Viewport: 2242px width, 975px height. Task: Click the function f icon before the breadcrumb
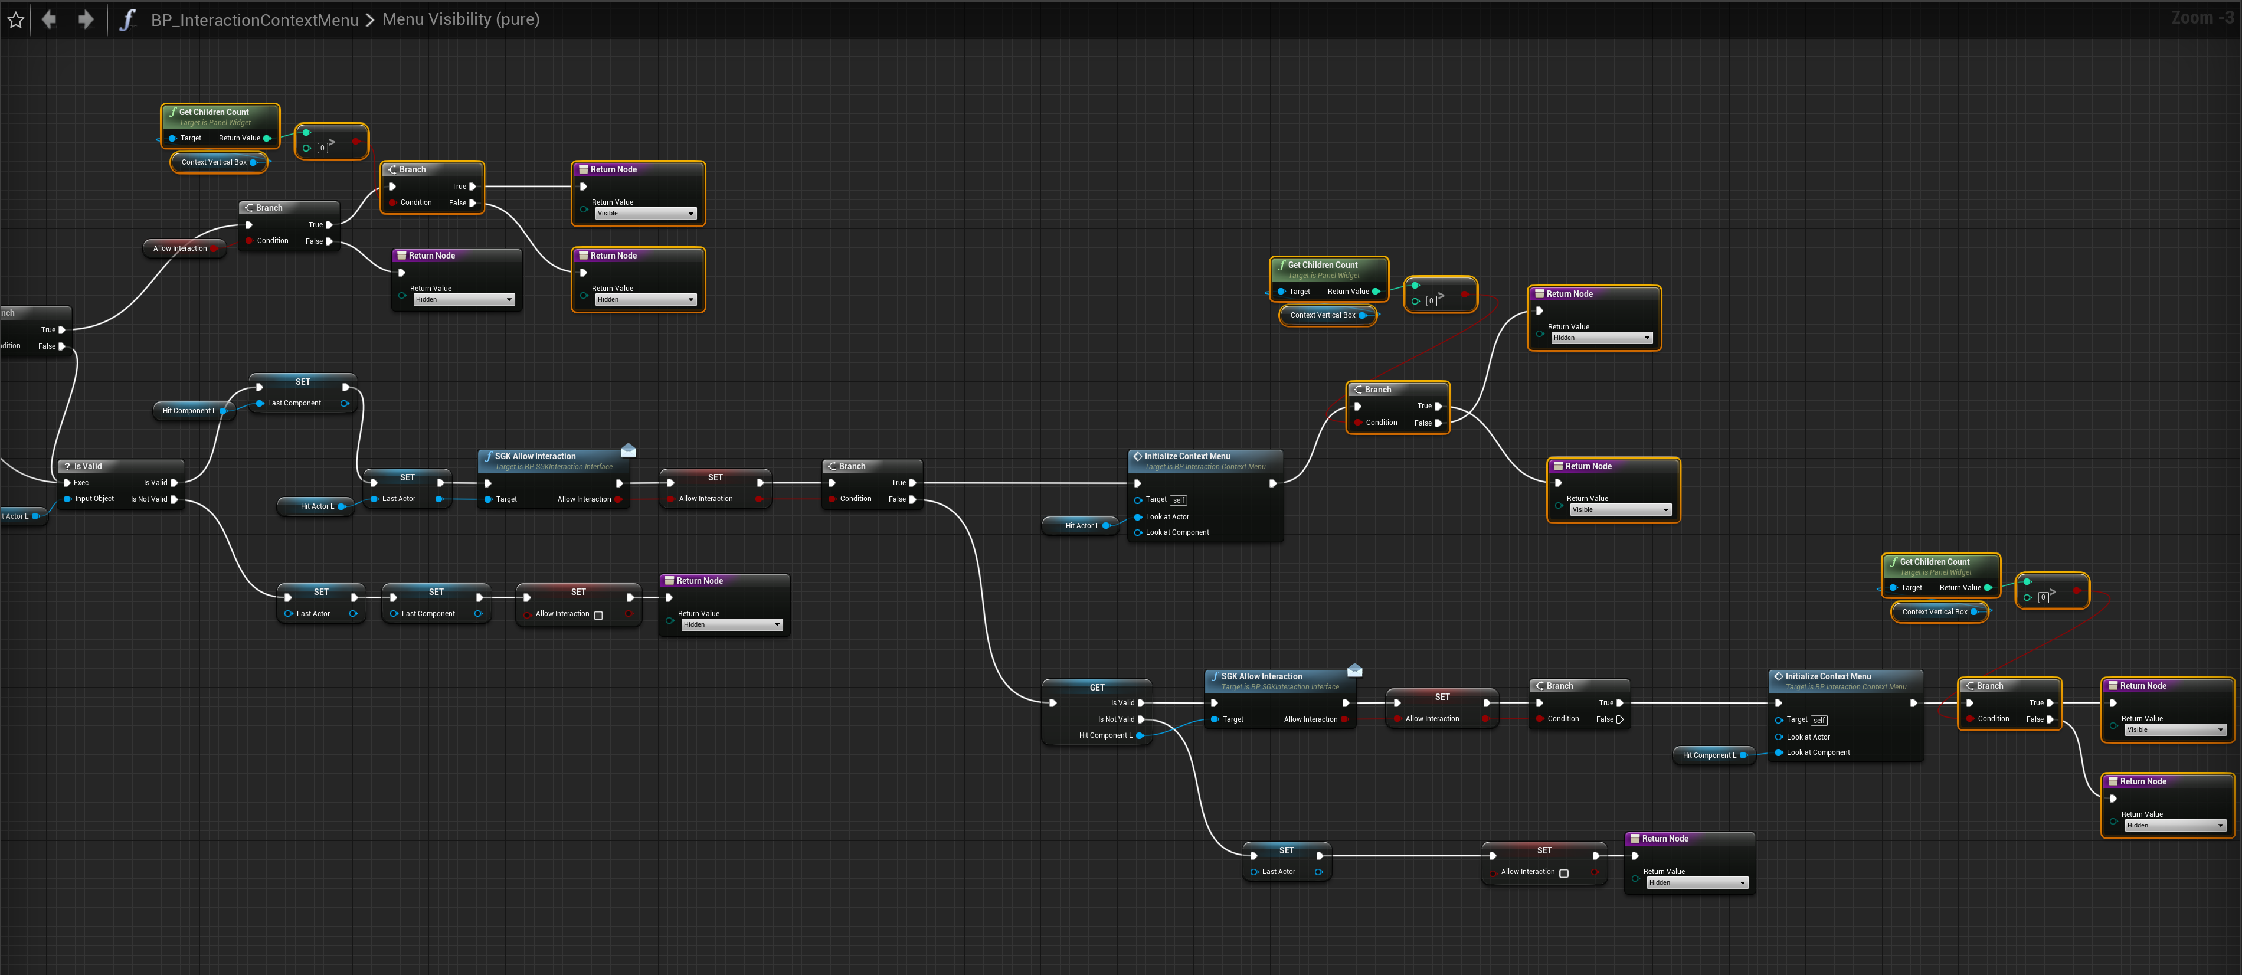[128, 19]
